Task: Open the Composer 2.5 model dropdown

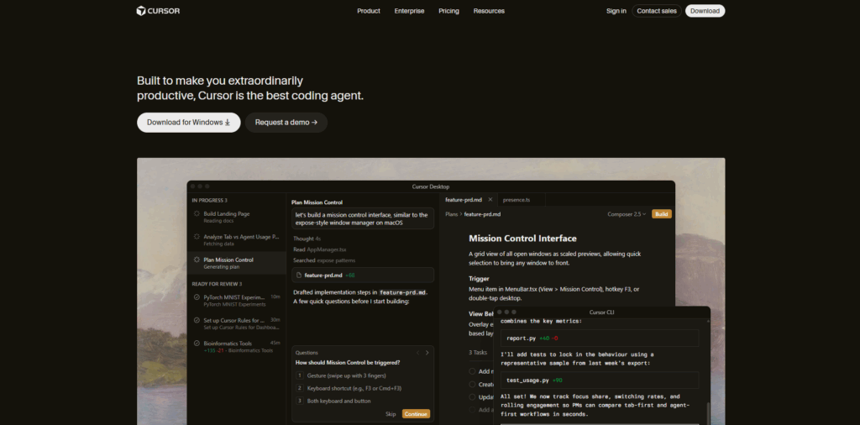Action: click(x=627, y=214)
